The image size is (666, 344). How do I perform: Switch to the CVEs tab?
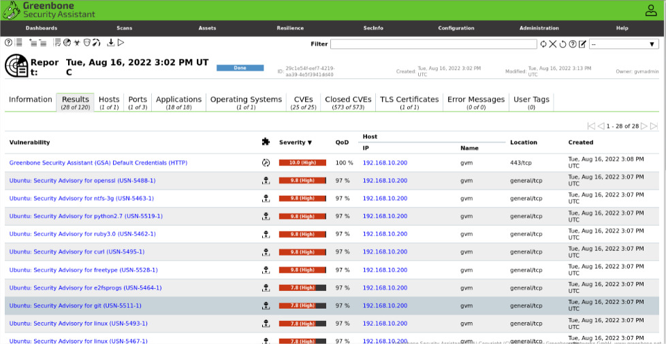pos(303,102)
